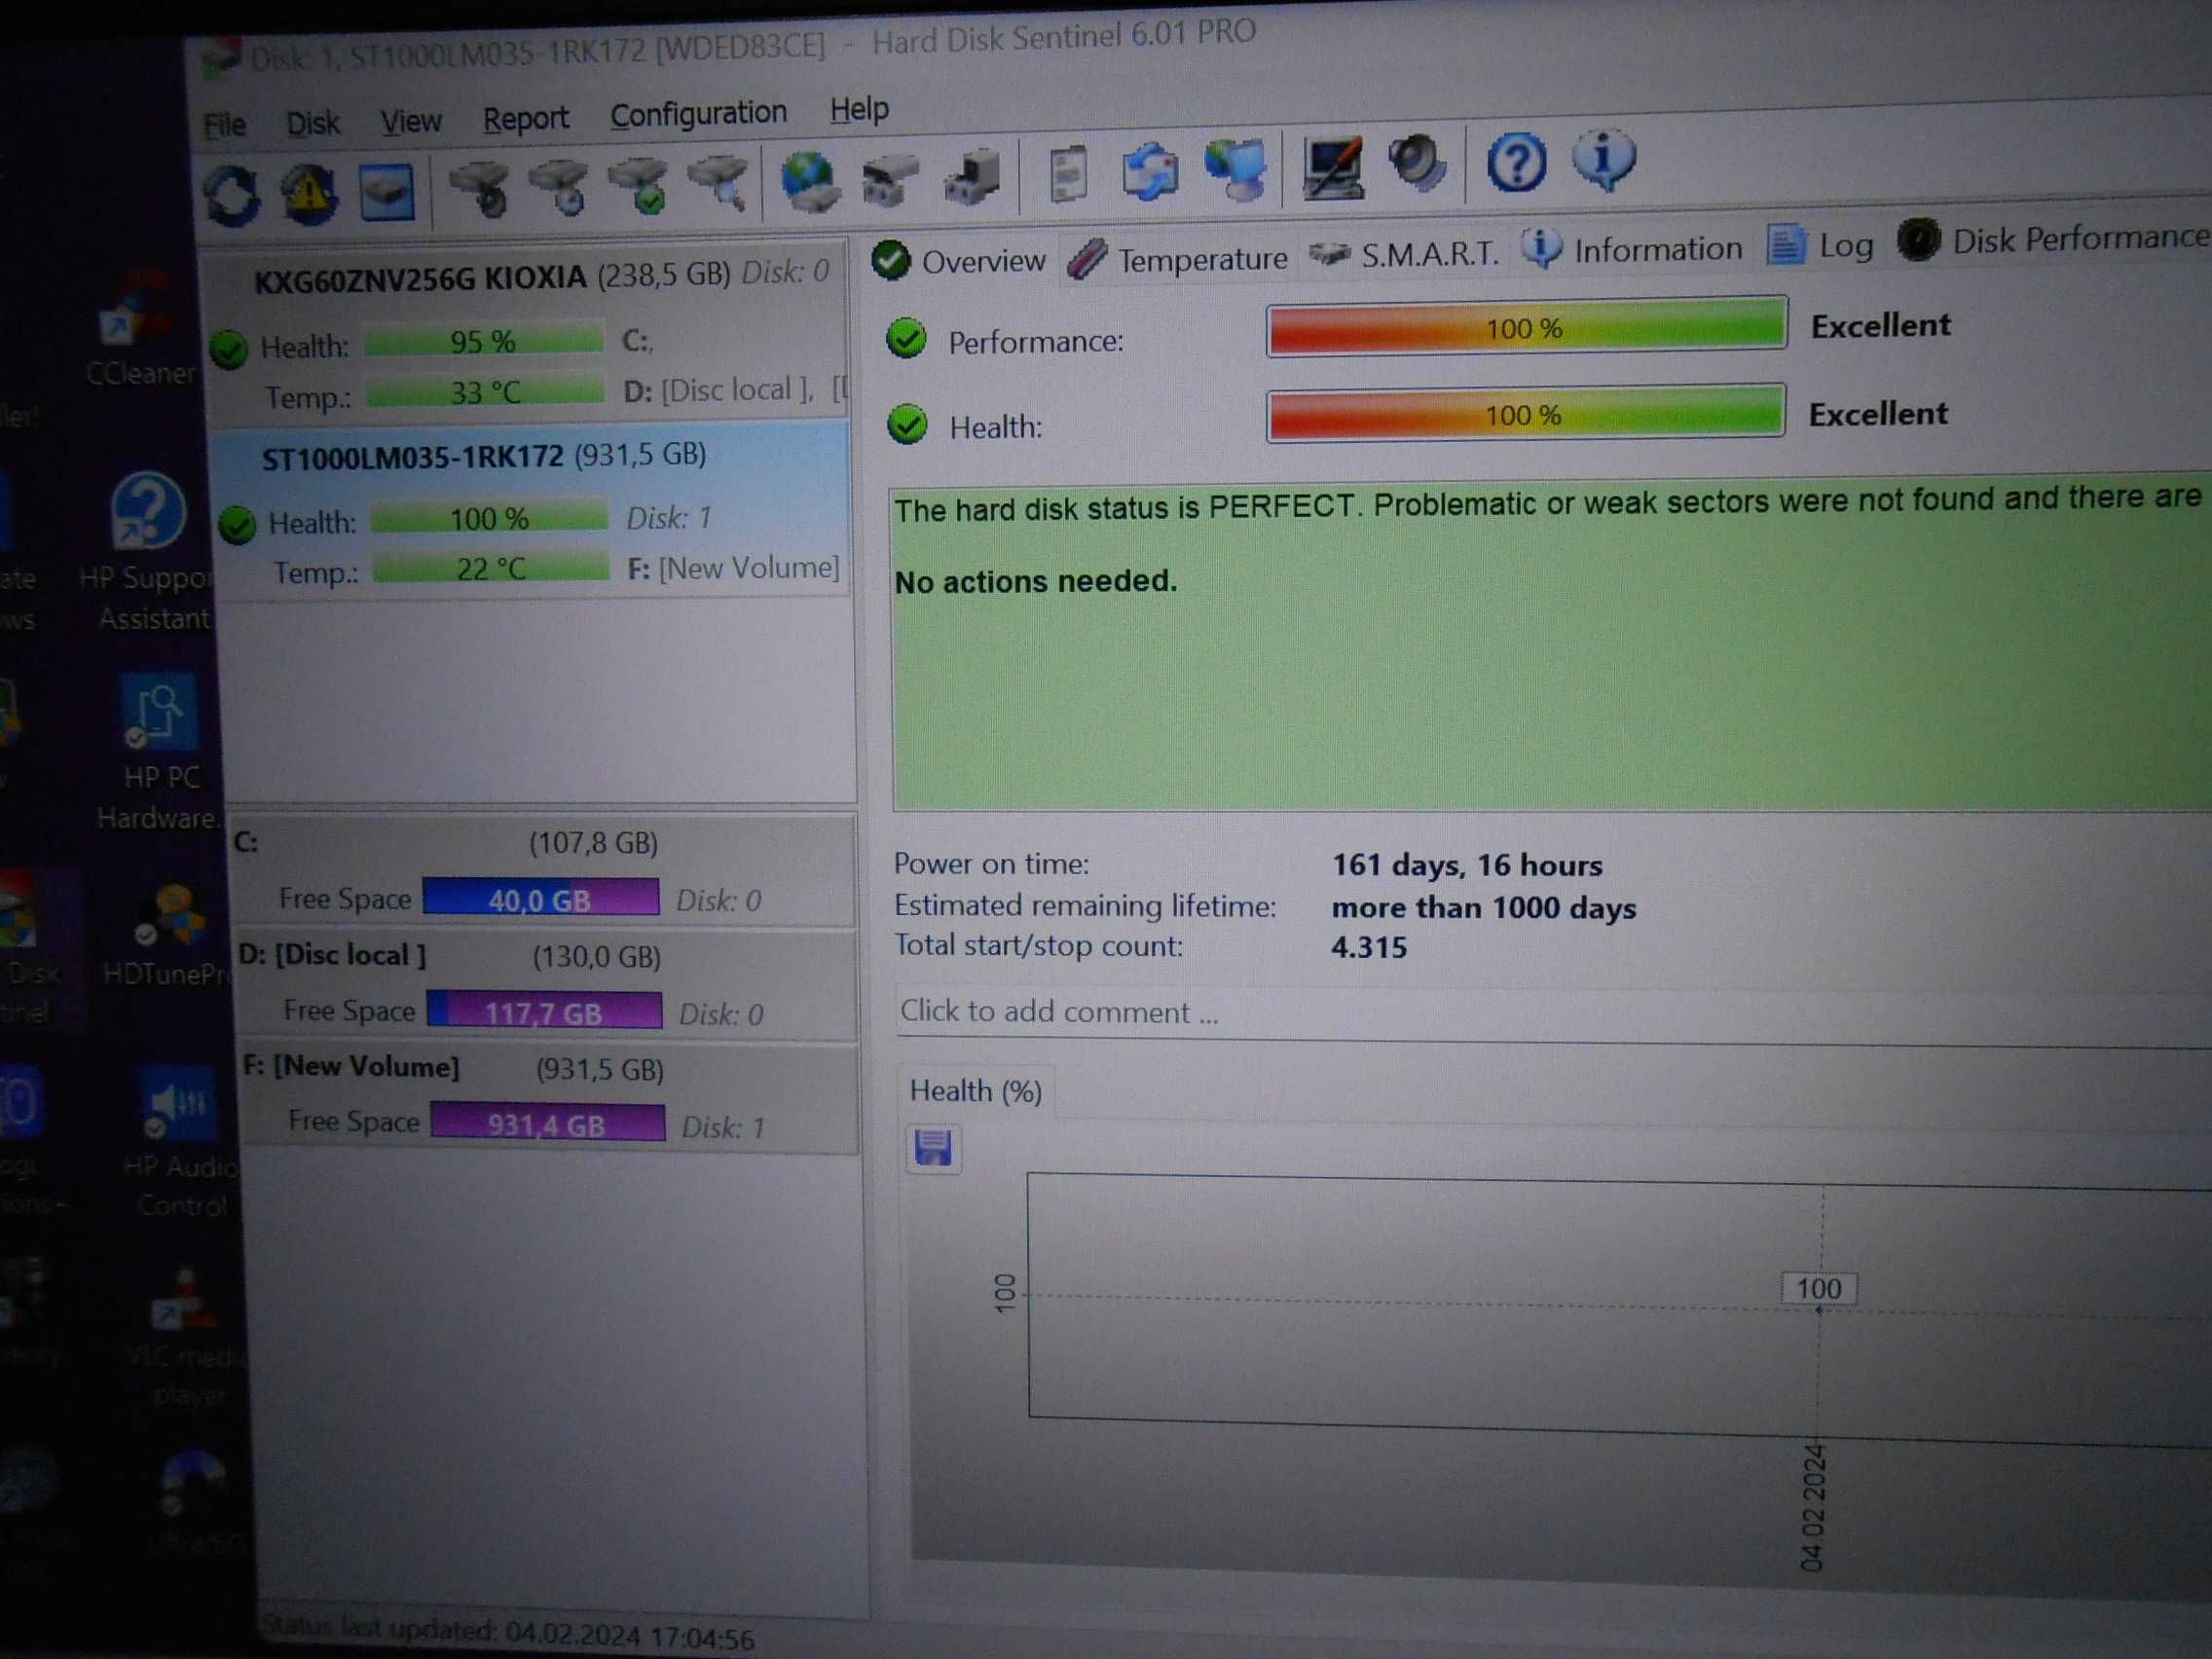This screenshot has height=1659, width=2212.
Task: Click "161 days, 16 hours" power on value
Action: (x=1467, y=865)
